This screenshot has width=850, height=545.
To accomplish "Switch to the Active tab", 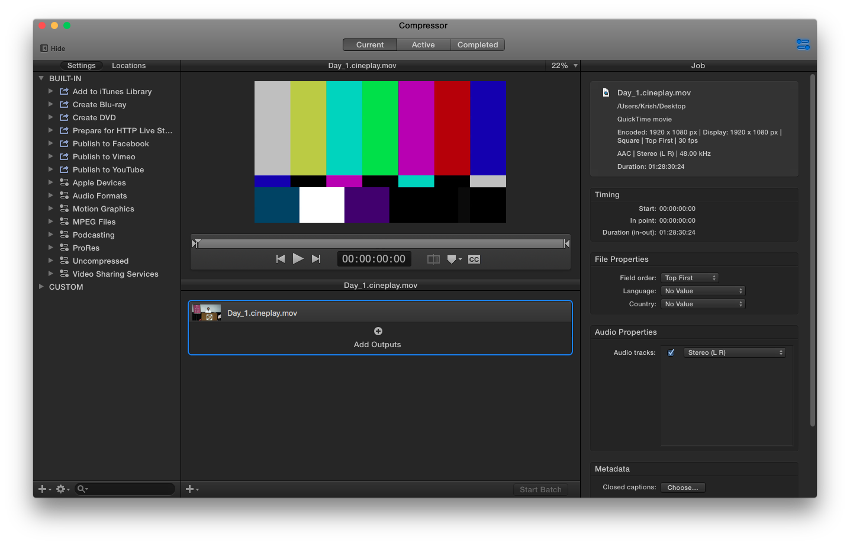I will pos(423,45).
